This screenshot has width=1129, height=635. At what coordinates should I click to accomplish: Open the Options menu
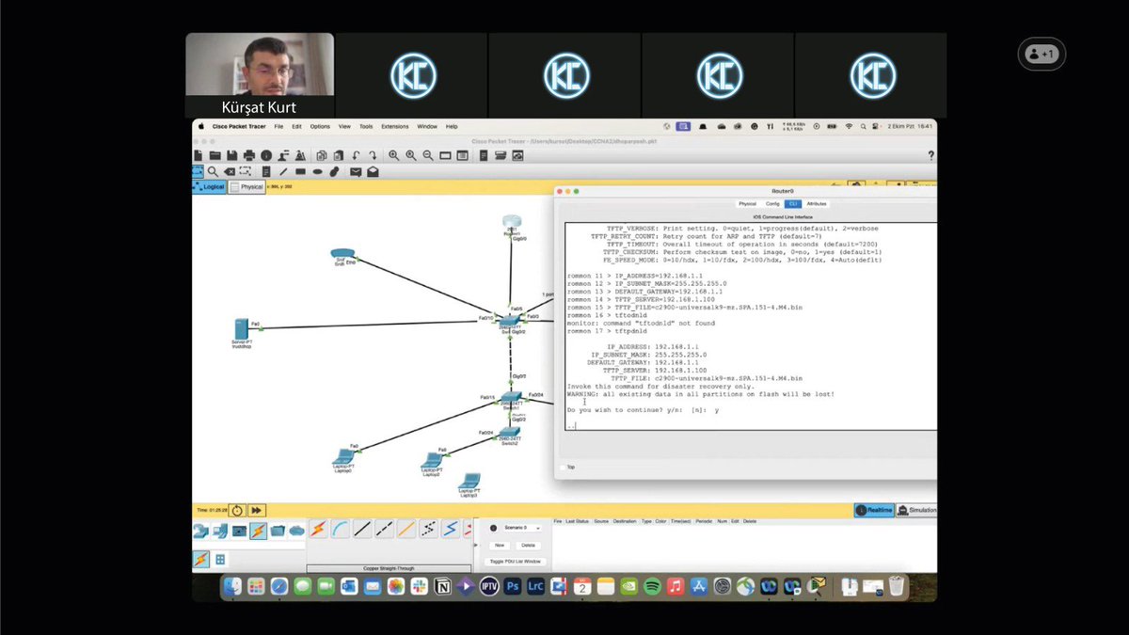pos(320,126)
